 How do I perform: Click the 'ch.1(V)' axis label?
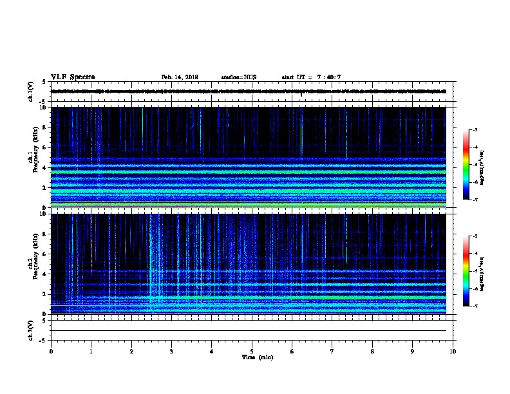click(x=30, y=91)
